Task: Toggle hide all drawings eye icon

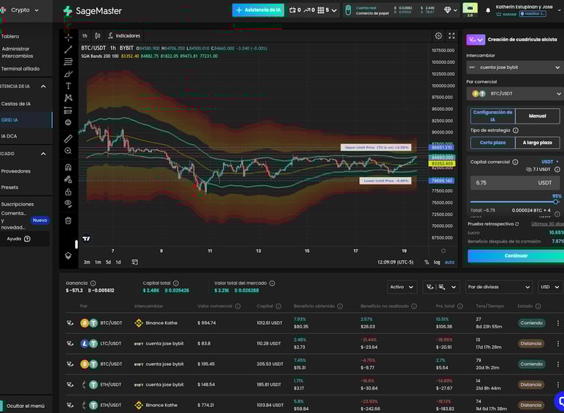Action: pos(68,204)
